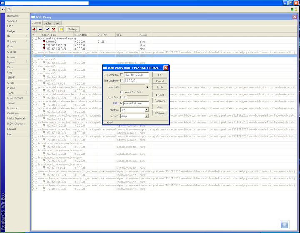Click OK in rule dialog
The width and height of the screenshot is (300, 233).
tap(160, 75)
